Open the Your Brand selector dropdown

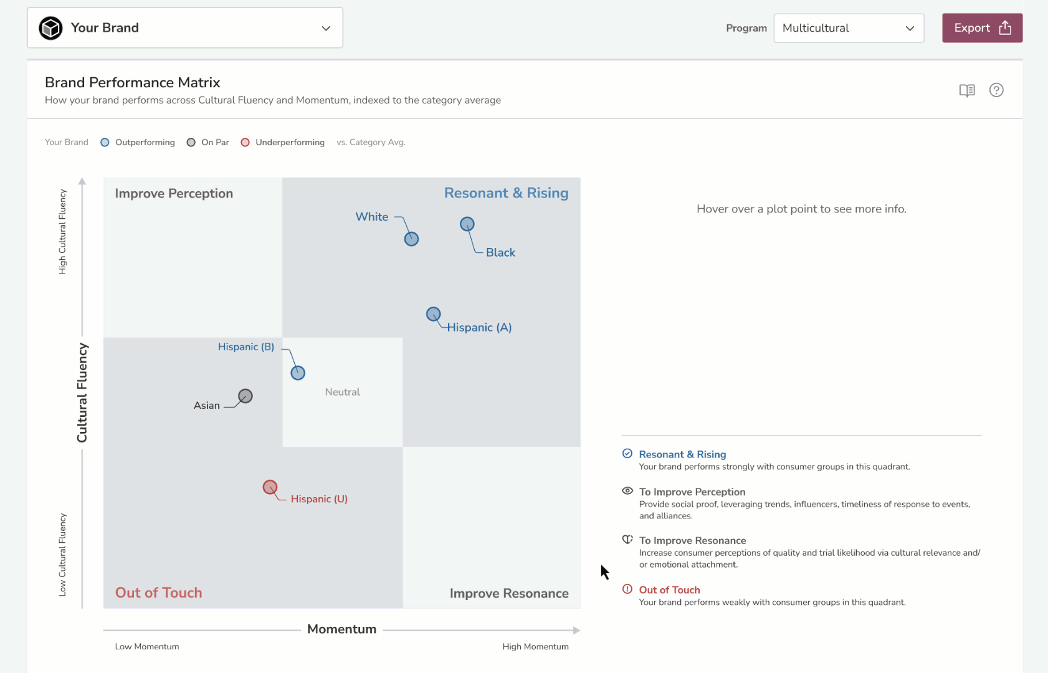coord(185,28)
